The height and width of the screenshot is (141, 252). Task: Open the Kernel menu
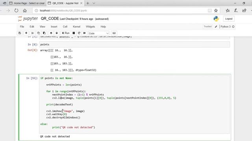point(76,27)
